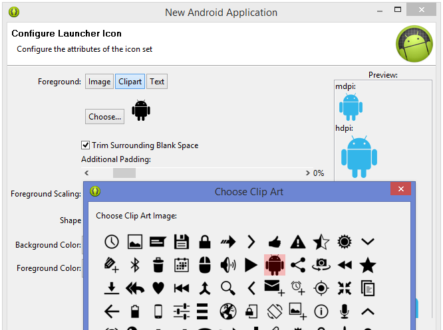Maximize the New Android Application window
Viewport: 443px width, 330px height.
(398, 9)
